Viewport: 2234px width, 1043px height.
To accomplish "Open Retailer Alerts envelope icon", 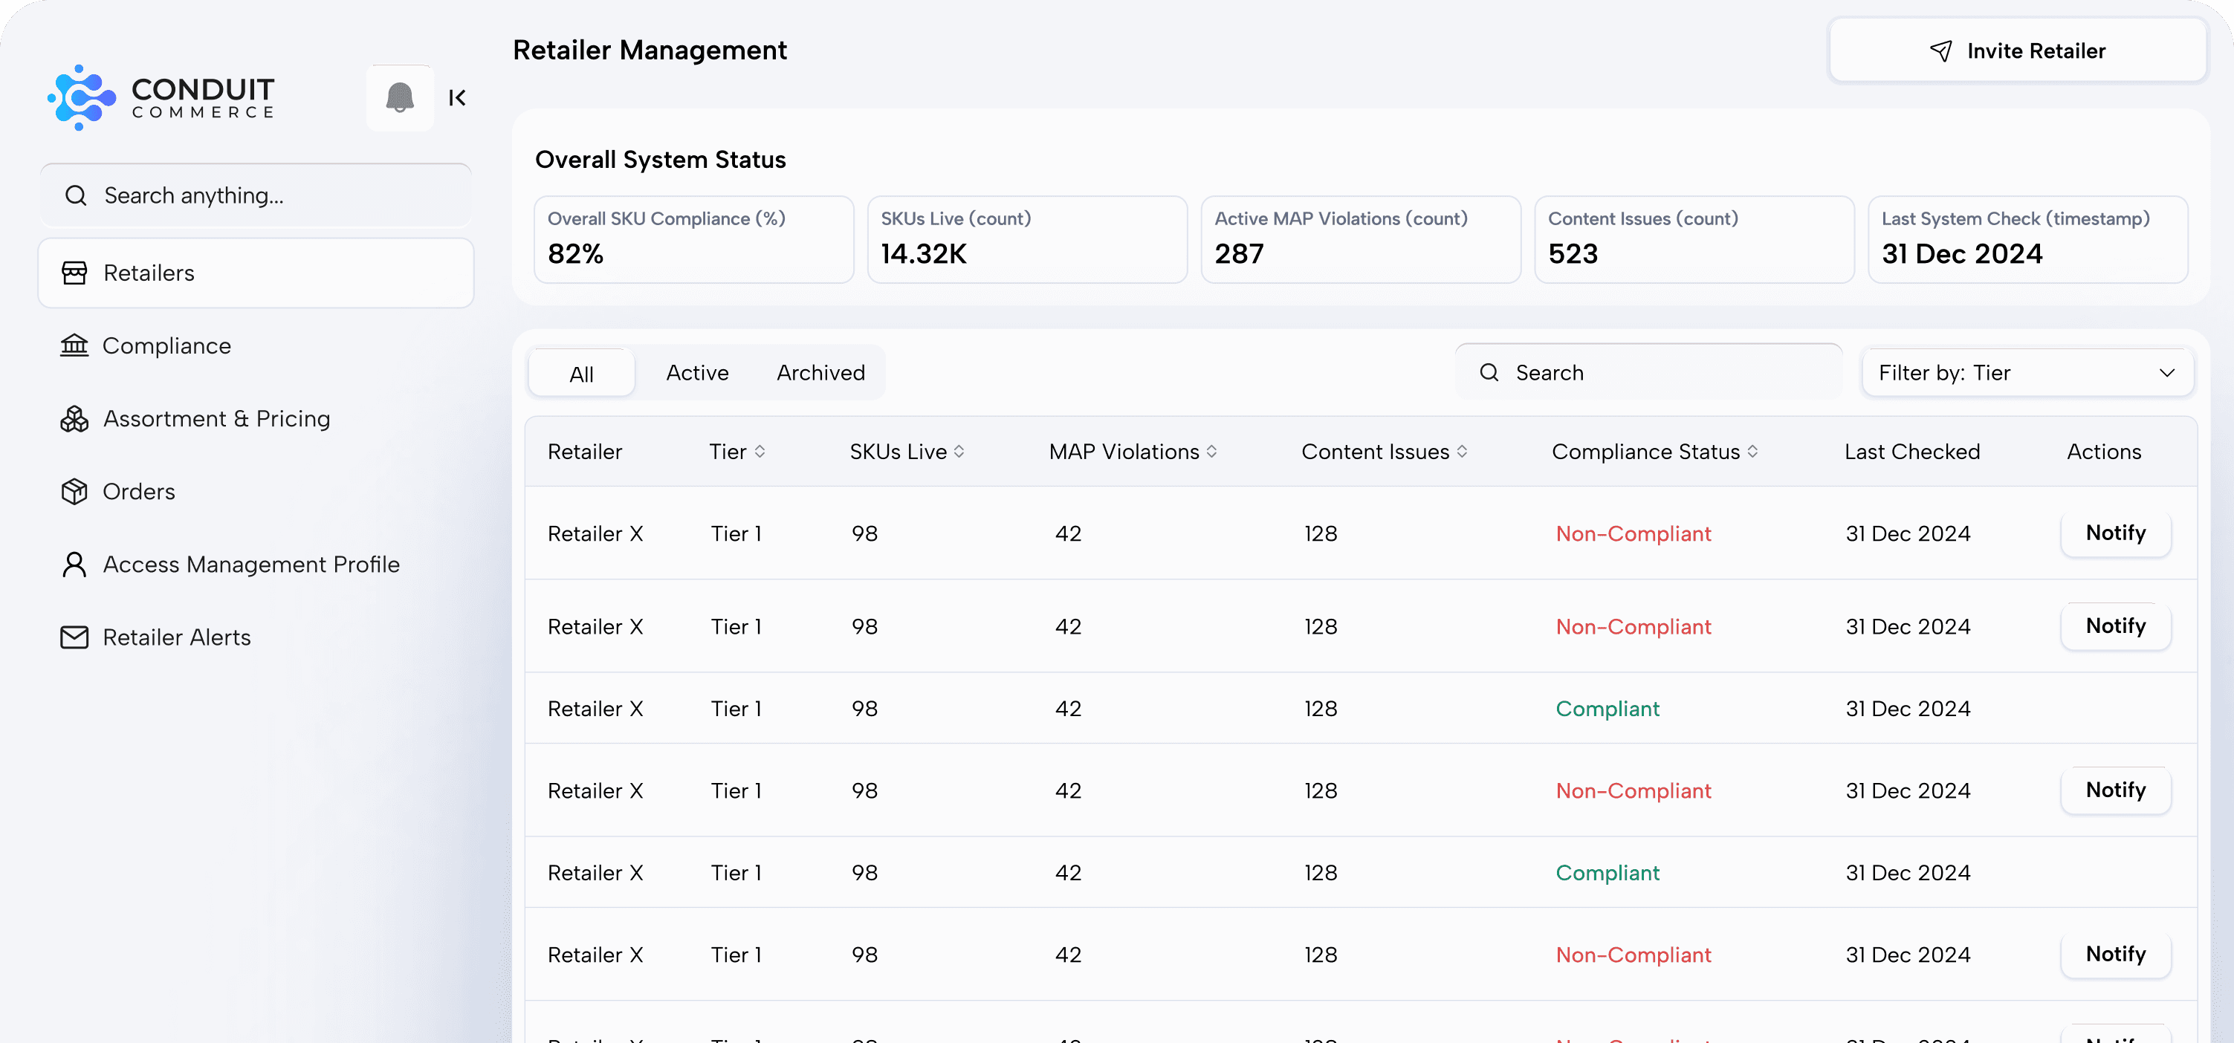I will click(74, 637).
